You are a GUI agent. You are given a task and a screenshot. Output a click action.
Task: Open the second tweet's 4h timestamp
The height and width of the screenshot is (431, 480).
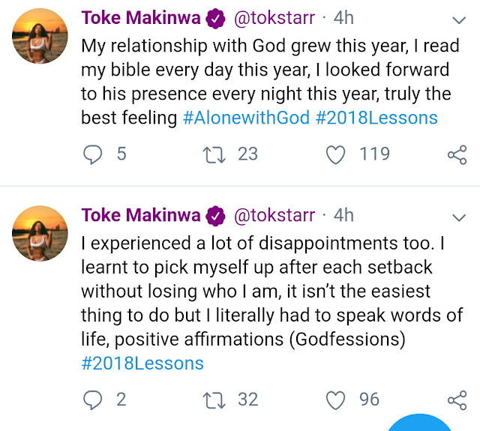coord(343,215)
